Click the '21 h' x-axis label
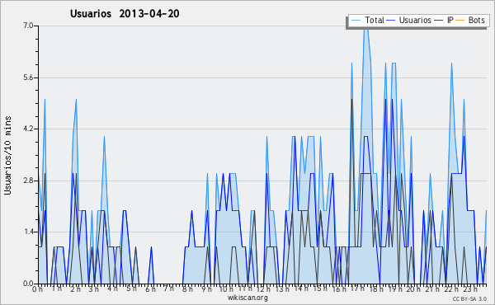The image size is (495, 305). [x=431, y=289]
